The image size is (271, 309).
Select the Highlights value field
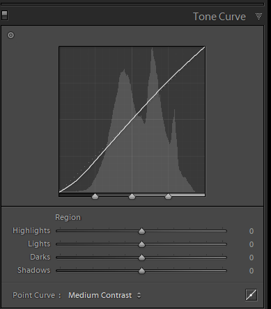(x=251, y=231)
